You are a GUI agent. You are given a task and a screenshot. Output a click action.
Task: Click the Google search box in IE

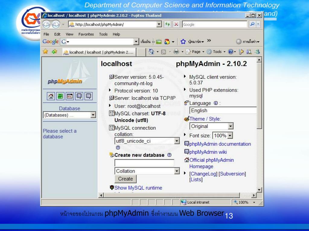(215, 24)
